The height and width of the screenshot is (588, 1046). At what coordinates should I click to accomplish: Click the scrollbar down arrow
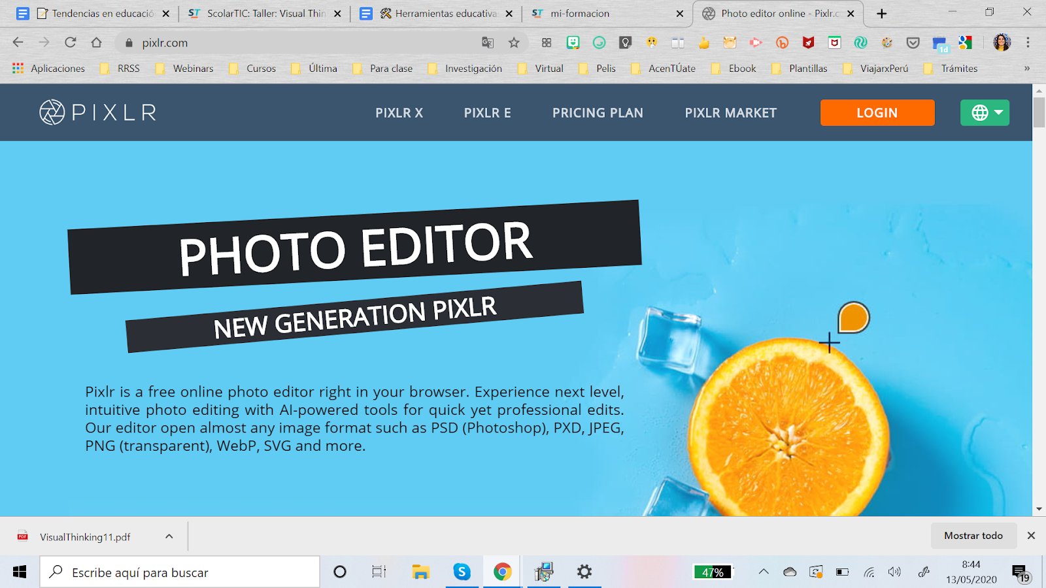click(x=1039, y=510)
